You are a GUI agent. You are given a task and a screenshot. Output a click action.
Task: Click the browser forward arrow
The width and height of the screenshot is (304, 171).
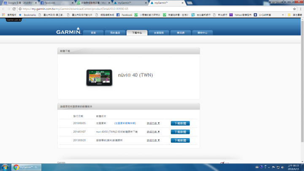tap(8, 9)
